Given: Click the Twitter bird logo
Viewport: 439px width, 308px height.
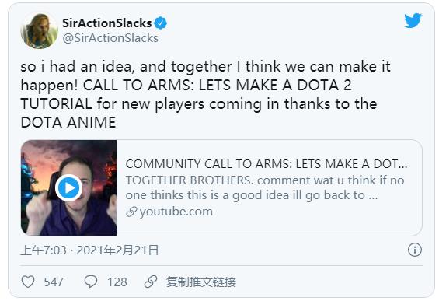Looking at the screenshot, I should (x=413, y=20).
